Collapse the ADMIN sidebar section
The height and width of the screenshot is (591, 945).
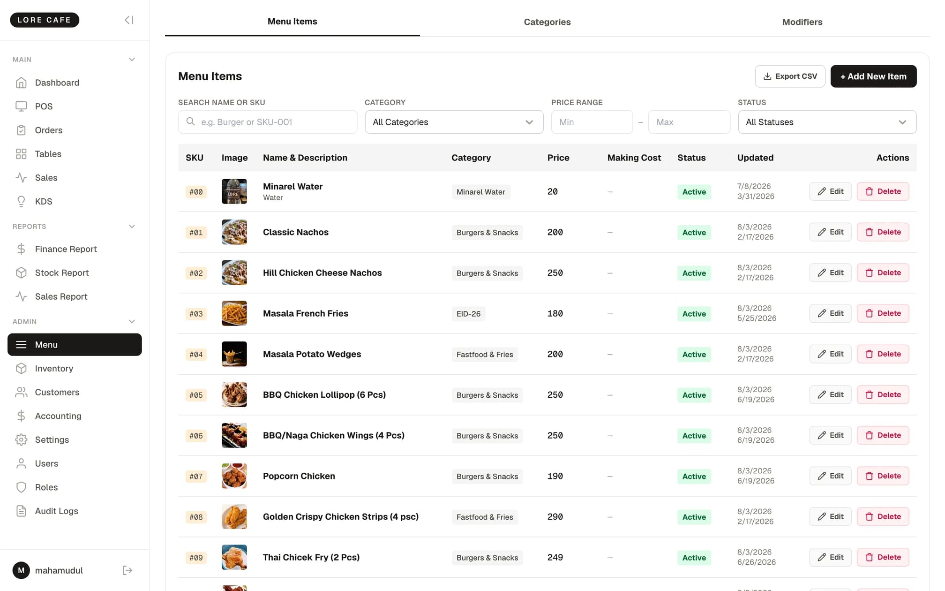click(x=132, y=322)
